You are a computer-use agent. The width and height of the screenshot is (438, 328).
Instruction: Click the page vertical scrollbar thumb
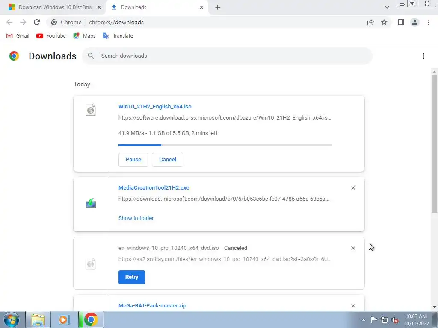(x=434, y=144)
